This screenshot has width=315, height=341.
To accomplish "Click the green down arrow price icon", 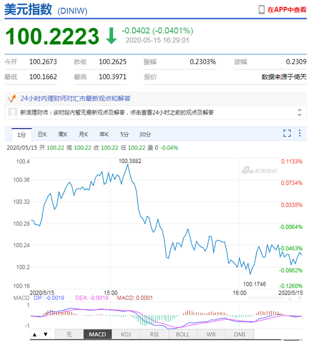I will 112,36.
